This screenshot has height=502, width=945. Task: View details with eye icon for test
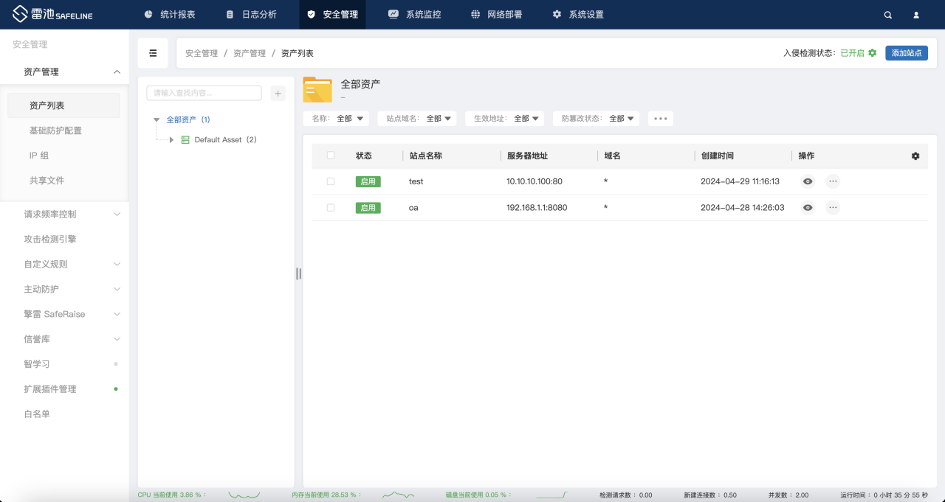click(x=808, y=181)
